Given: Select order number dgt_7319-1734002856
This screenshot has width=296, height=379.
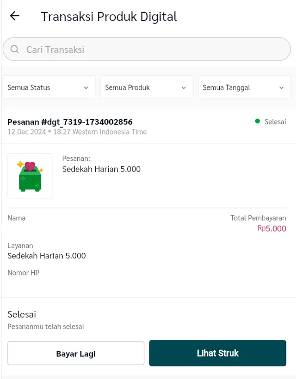Looking at the screenshot, I should [x=70, y=122].
